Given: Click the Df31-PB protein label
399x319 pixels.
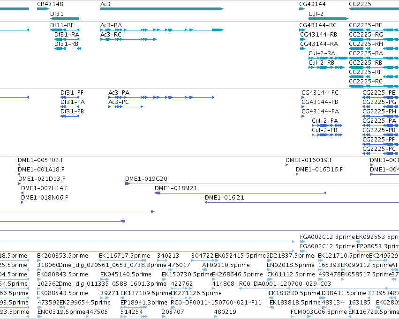Looking at the screenshot, I should pyautogui.click(x=72, y=111).
